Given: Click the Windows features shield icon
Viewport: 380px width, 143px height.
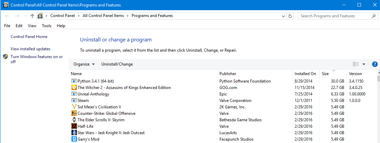Looking at the screenshot, I should click(x=6, y=57).
